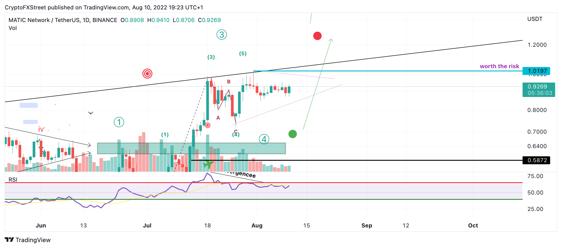The width and height of the screenshot is (562, 248).
Task: Click the time axis label 12
Action: pyautogui.click(x=406, y=225)
